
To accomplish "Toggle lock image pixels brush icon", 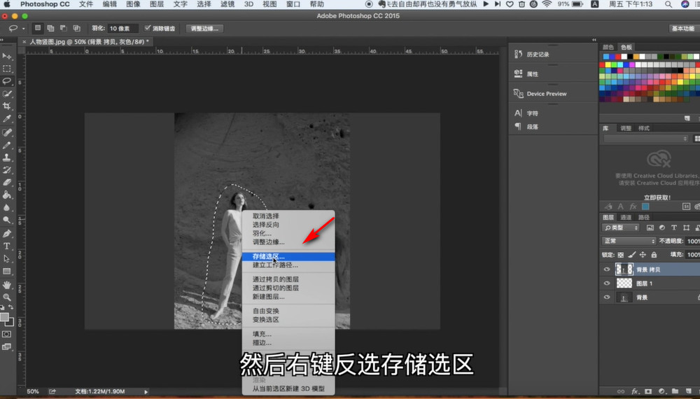I will (631, 255).
